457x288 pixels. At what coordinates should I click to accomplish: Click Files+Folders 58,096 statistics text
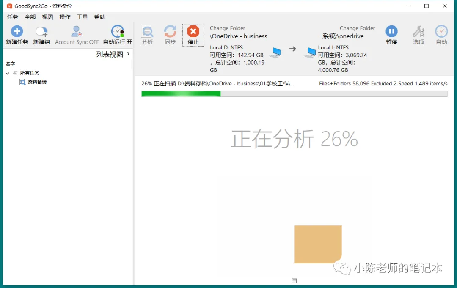(x=383, y=84)
